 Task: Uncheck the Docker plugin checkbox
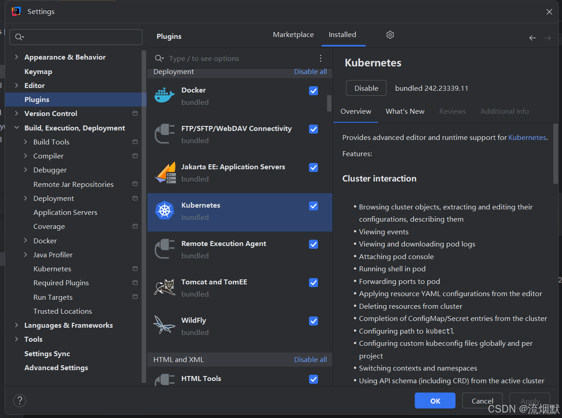(x=313, y=91)
